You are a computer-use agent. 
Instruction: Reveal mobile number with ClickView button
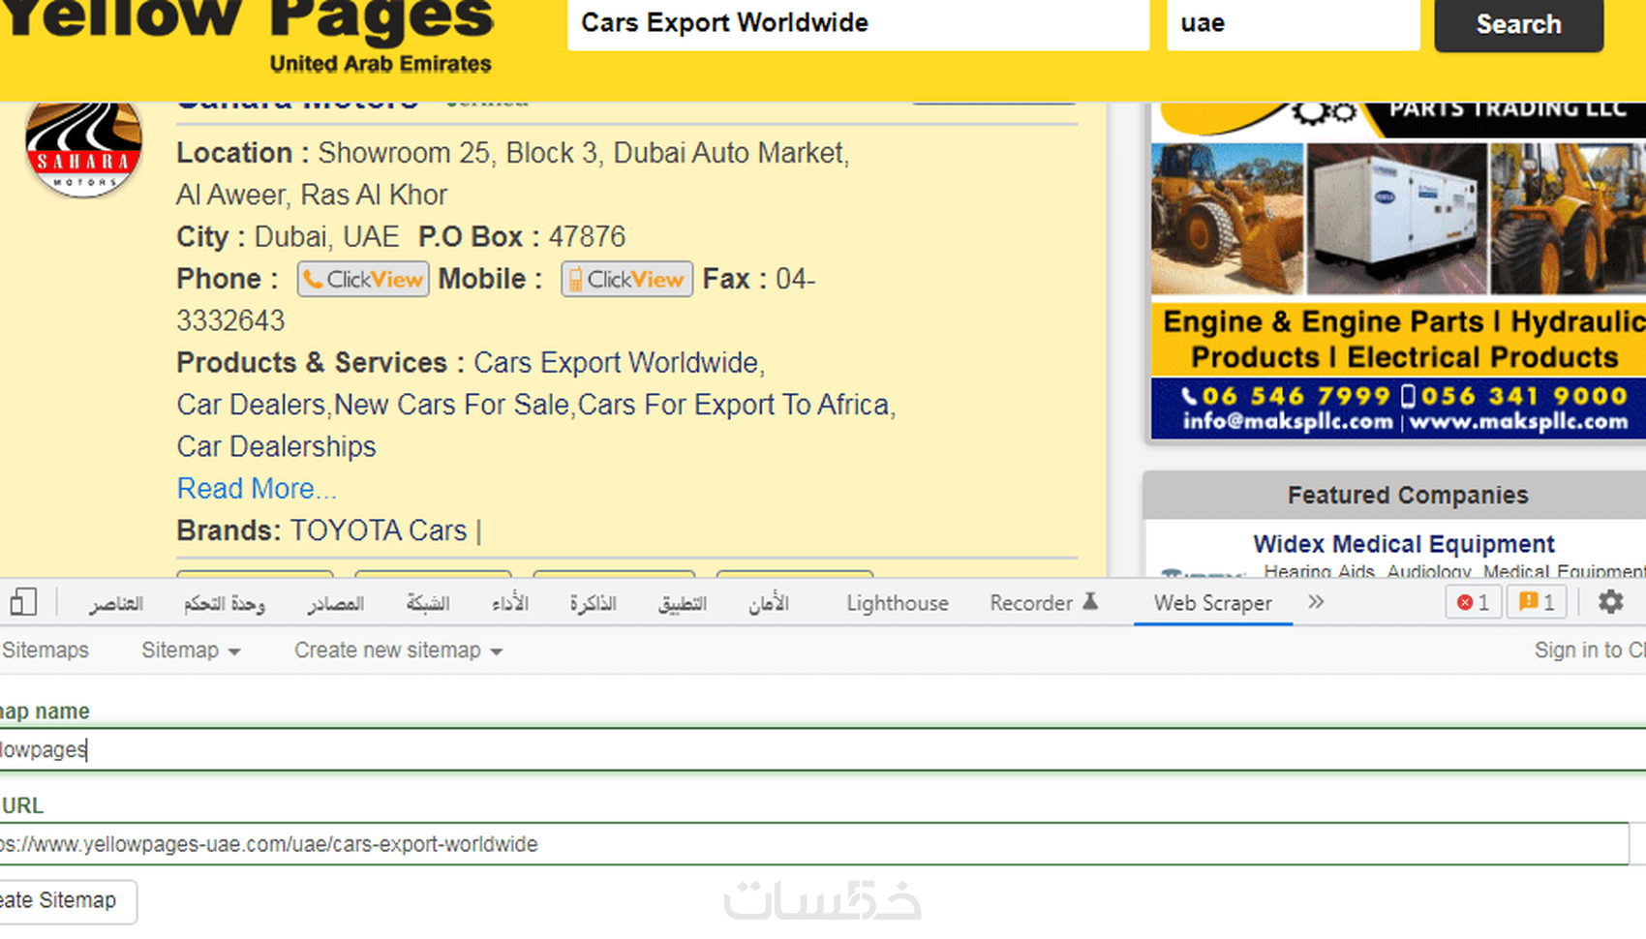click(x=626, y=279)
